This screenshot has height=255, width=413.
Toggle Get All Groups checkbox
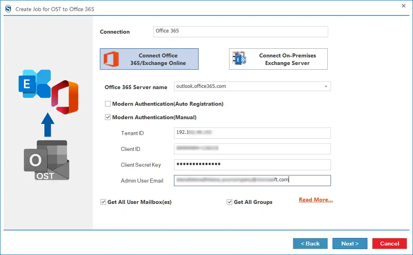229,202
